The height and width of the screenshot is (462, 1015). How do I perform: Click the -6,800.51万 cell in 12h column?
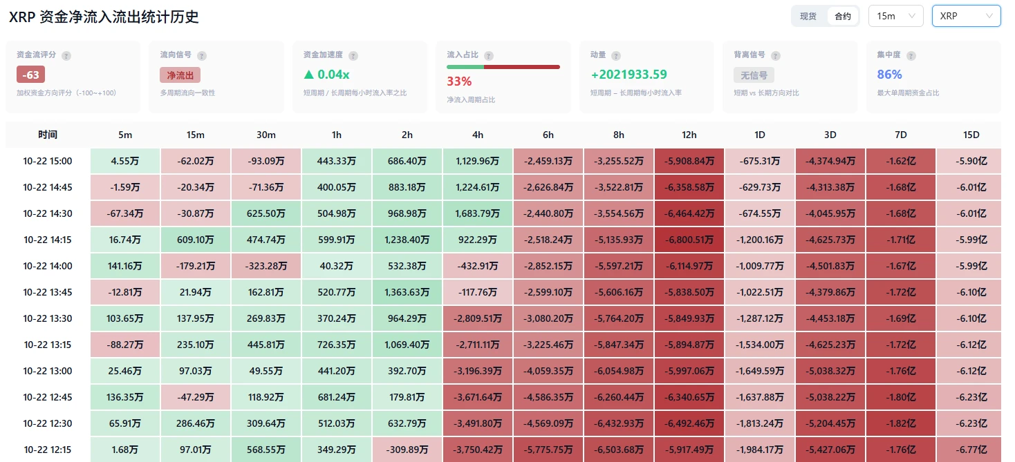(689, 240)
